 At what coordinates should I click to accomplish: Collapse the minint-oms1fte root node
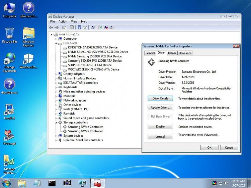(x=51, y=34)
